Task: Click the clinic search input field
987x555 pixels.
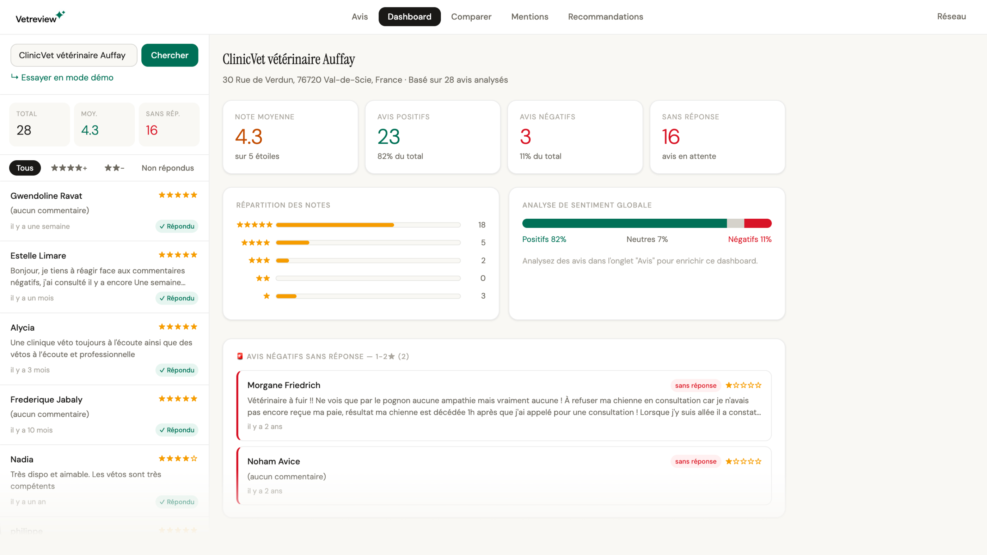Action: (74, 55)
